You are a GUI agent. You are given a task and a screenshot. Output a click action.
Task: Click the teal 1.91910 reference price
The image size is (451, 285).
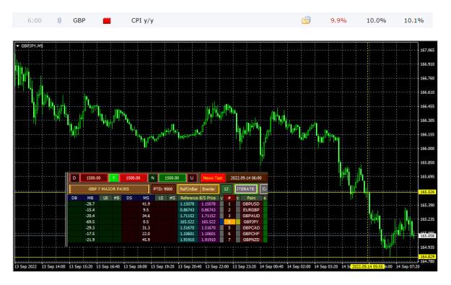(187, 240)
